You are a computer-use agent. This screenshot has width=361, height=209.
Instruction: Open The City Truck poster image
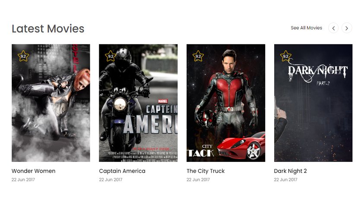coord(225,103)
